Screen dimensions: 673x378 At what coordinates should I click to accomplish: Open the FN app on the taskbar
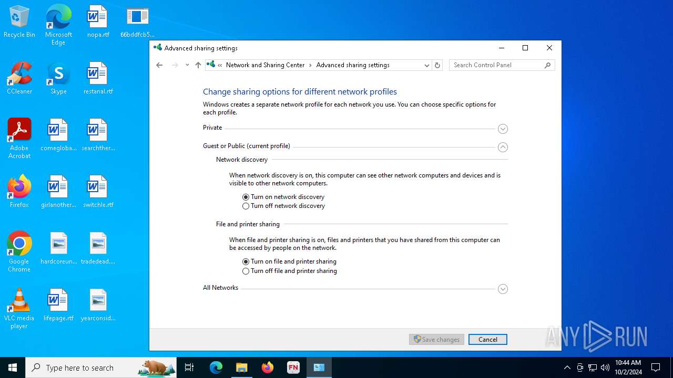pyautogui.click(x=293, y=367)
